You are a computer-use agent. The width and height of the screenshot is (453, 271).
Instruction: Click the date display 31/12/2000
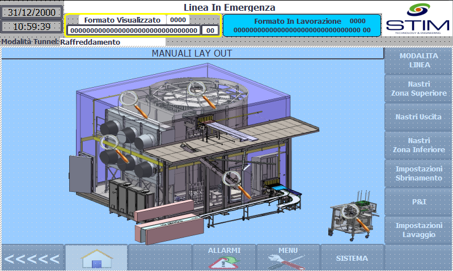(32, 12)
